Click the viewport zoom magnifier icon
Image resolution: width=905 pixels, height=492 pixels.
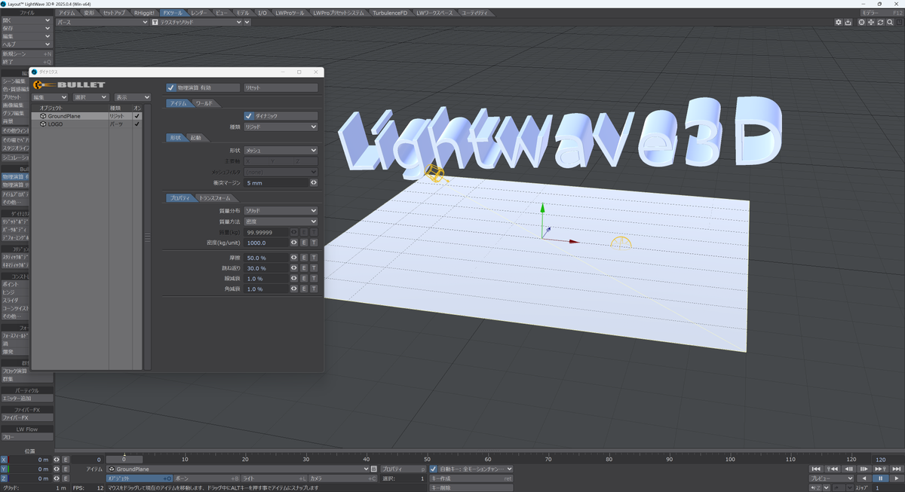891,23
